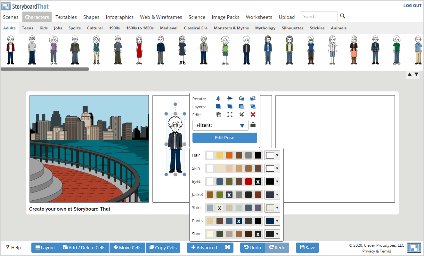This screenshot has width=424, height=256.
Task: Pick the red Eyes color swatch
Action: coord(249,182)
